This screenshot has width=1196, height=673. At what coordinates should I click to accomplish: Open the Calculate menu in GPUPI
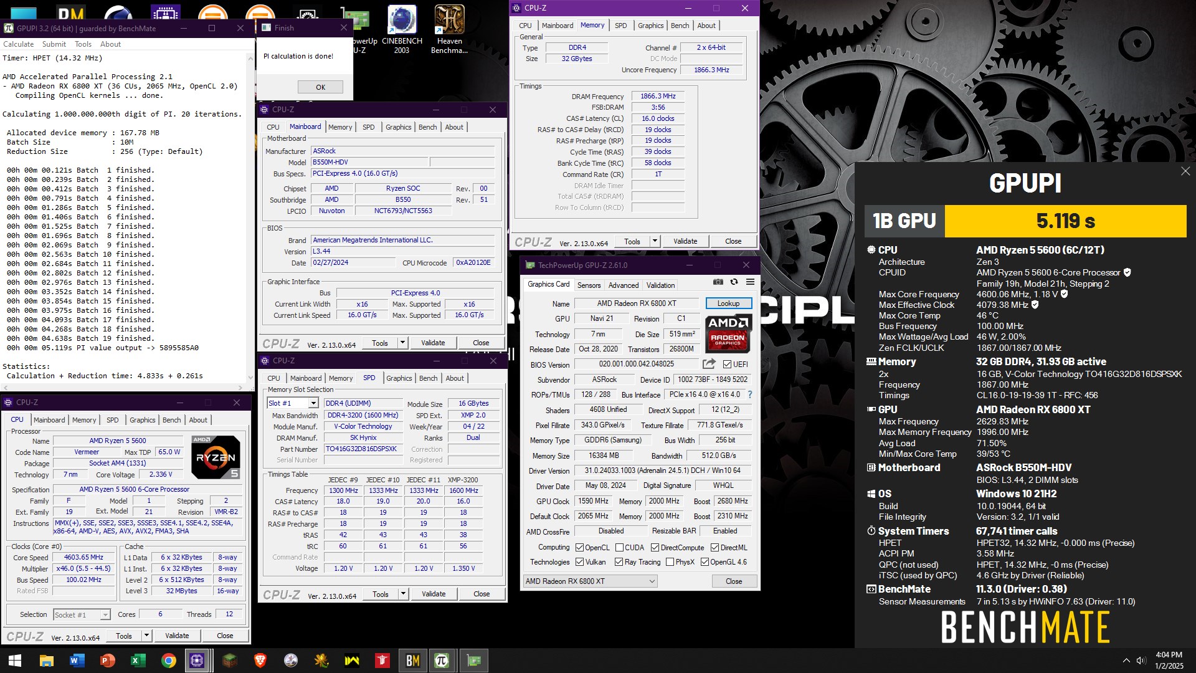tap(19, 44)
